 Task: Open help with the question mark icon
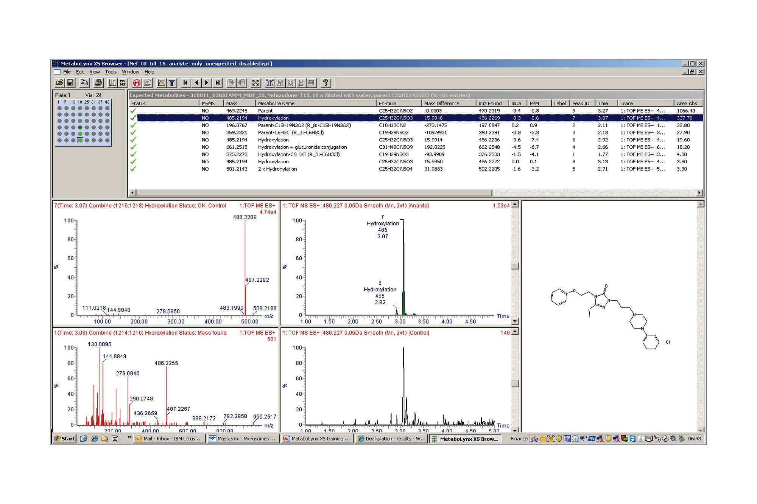pyautogui.click(x=326, y=83)
